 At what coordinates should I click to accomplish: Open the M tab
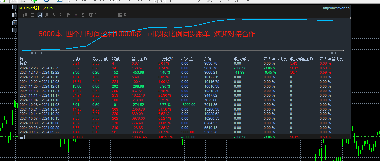pos(76,15)
